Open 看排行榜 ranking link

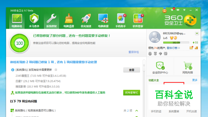[x=173, y=48]
